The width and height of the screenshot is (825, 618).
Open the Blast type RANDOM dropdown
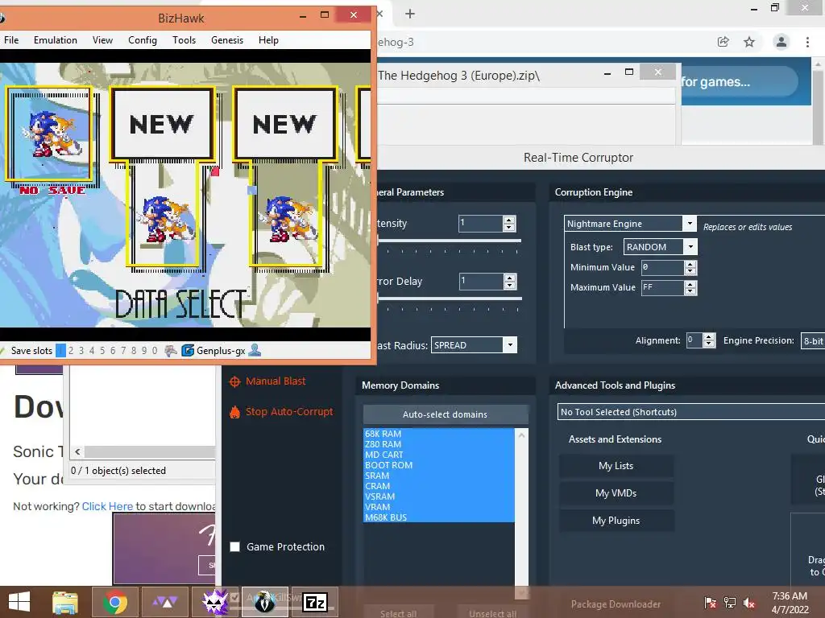point(690,246)
